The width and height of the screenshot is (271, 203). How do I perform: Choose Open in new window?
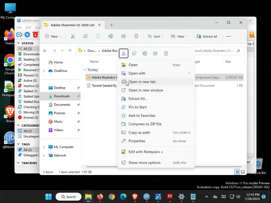click(x=156, y=90)
